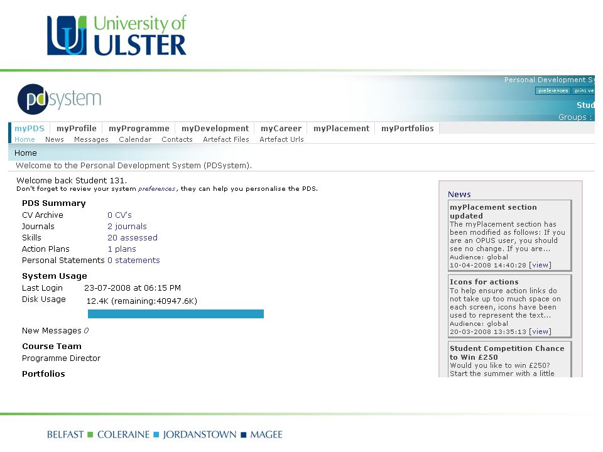
Task: Click the COLERAINE footer campus name
Action: tap(124, 434)
